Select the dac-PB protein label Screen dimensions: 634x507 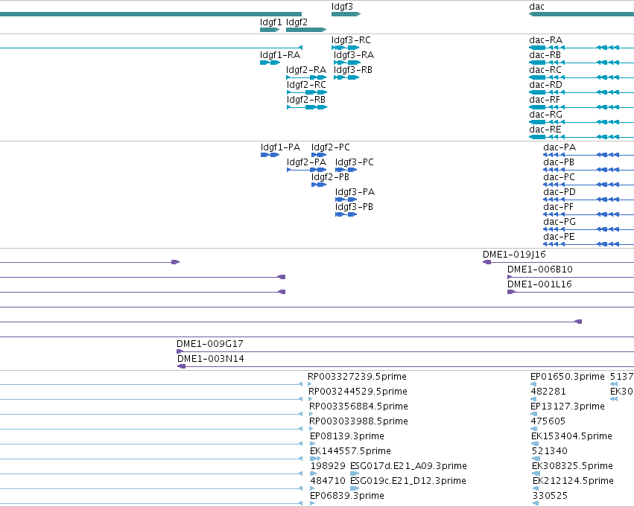pos(559,162)
